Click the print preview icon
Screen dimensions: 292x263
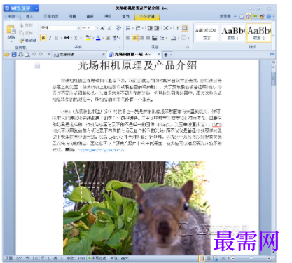coord(27,55)
